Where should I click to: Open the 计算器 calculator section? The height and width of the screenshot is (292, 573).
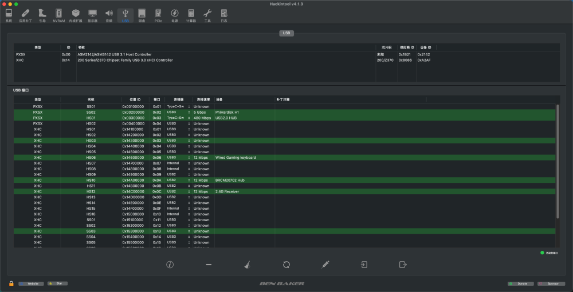191,15
